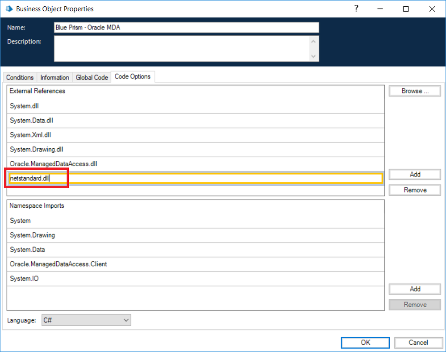
Task: Open the Information tab
Action: pos(54,77)
